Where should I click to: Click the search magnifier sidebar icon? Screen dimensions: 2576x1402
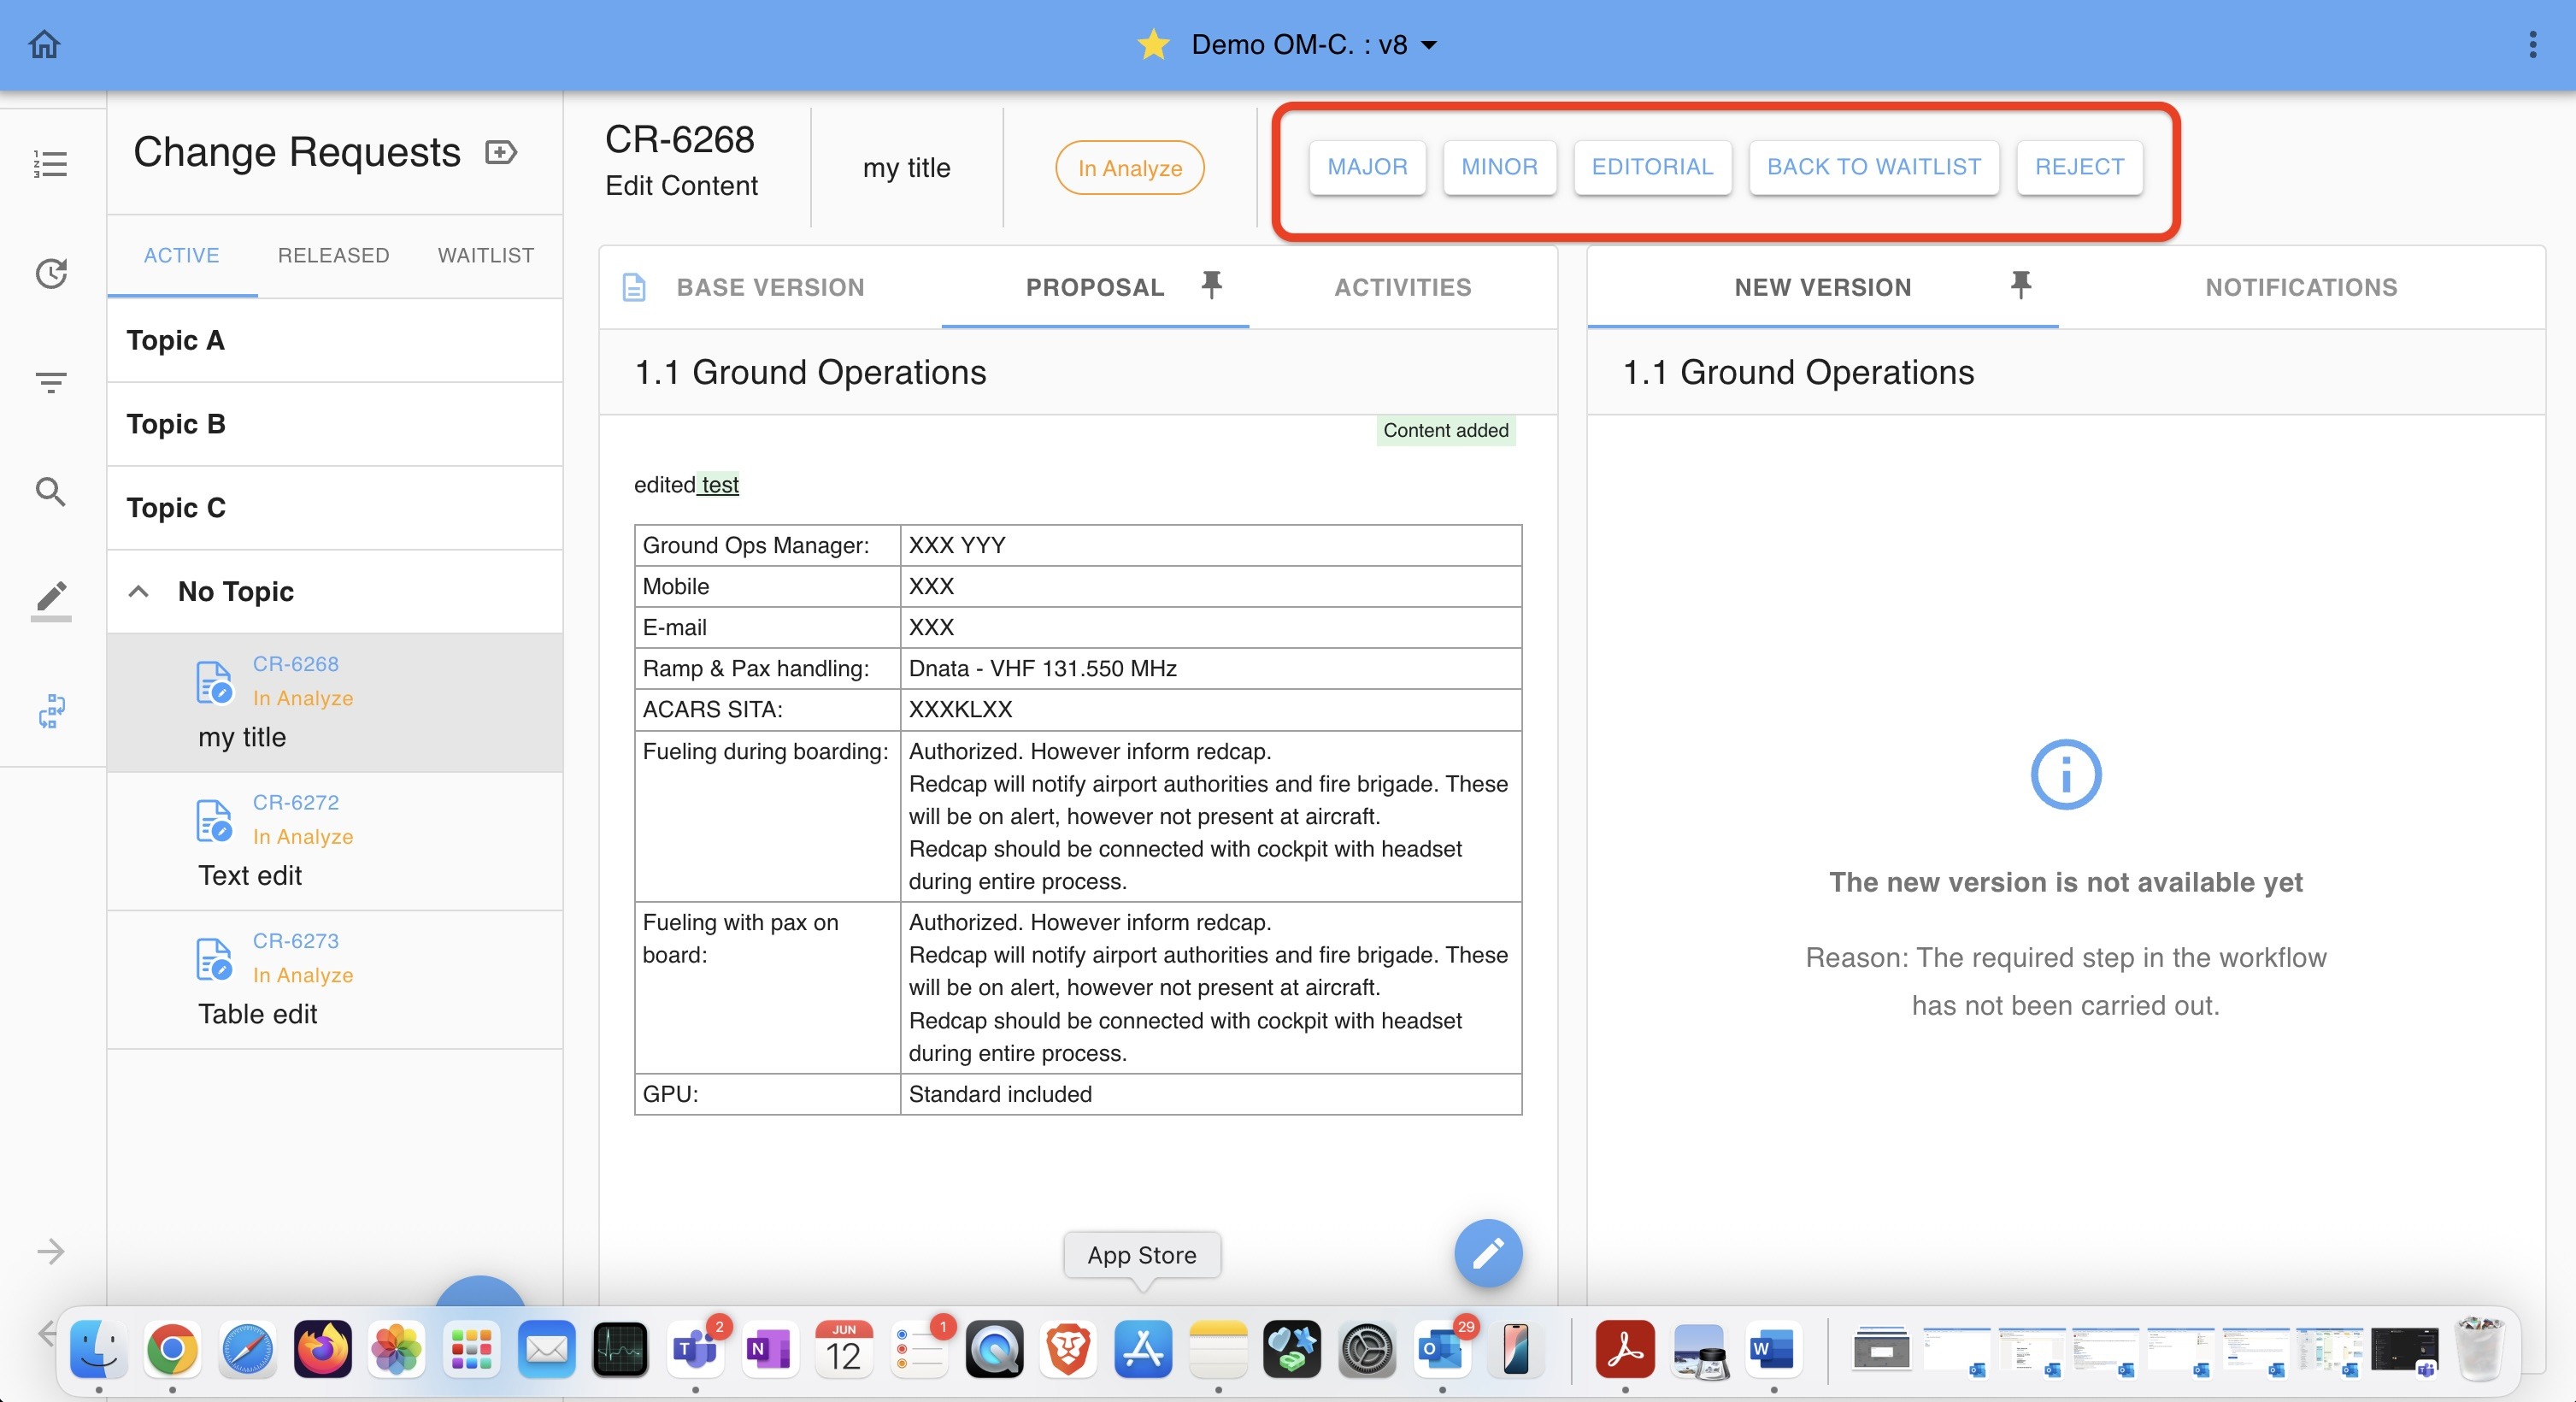[x=51, y=491]
